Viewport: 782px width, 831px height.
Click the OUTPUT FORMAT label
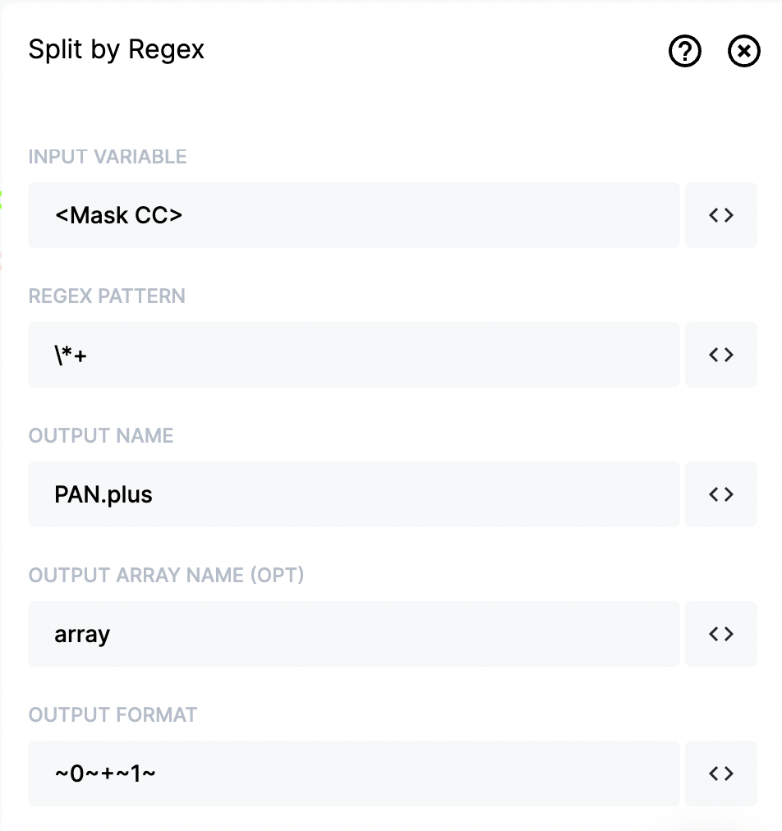click(113, 715)
